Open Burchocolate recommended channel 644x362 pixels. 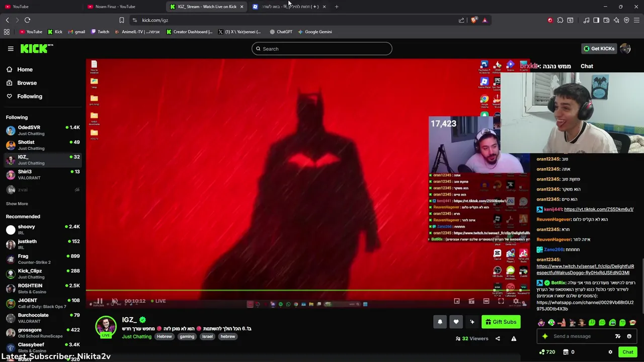(x=43, y=318)
